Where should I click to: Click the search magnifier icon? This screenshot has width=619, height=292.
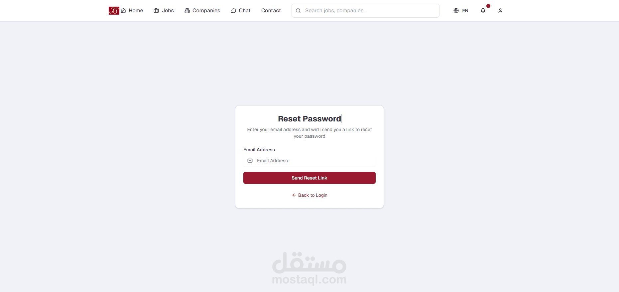298,11
